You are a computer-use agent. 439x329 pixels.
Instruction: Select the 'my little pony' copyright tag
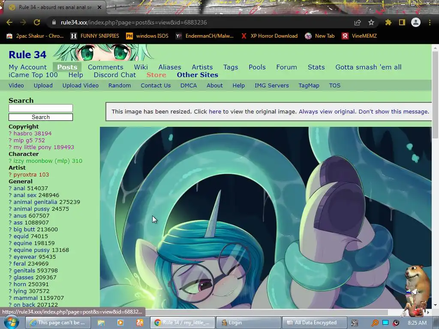click(x=33, y=147)
